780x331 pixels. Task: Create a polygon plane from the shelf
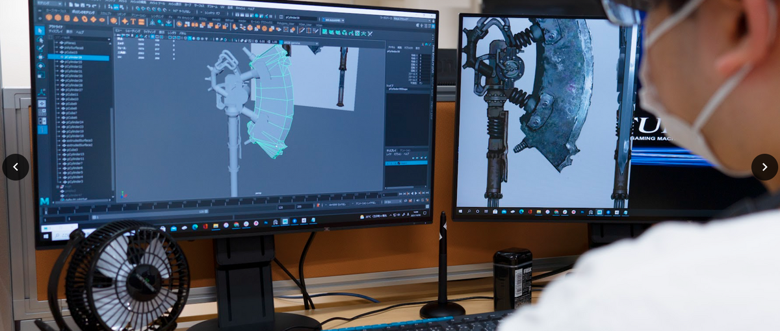click(93, 19)
